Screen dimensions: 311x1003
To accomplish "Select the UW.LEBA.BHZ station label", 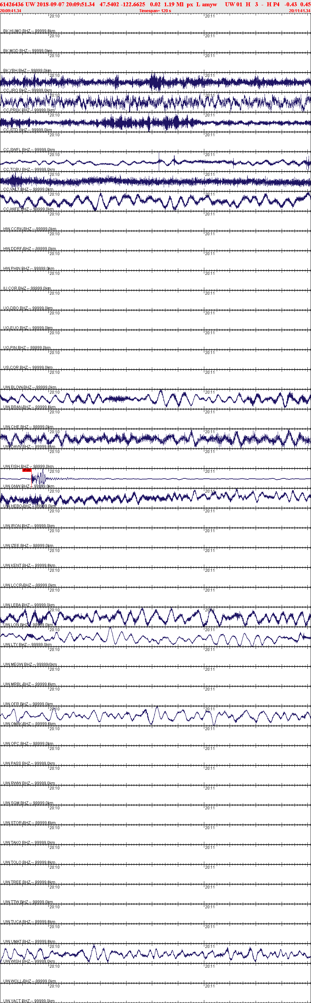I will click(x=29, y=605).
